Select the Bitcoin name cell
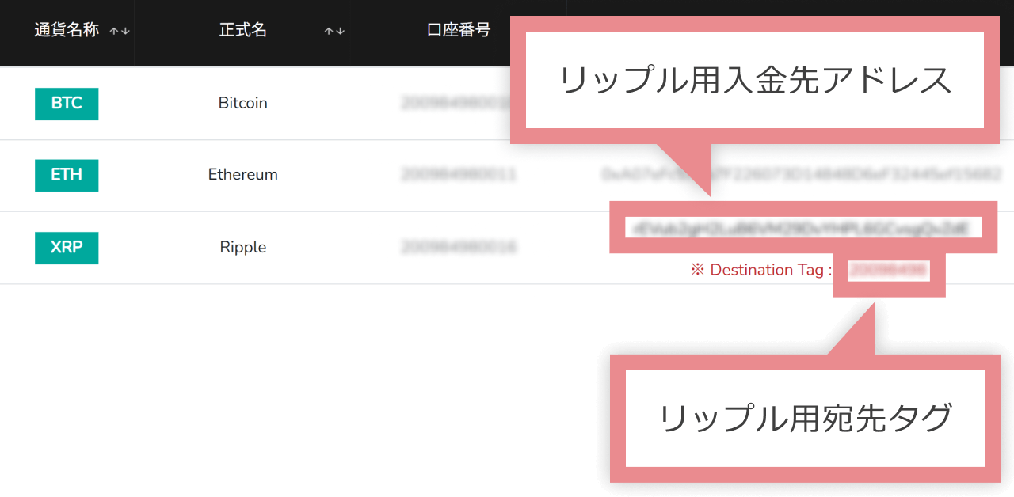Image resolution: width=1014 pixels, height=497 pixels. pyautogui.click(x=243, y=104)
